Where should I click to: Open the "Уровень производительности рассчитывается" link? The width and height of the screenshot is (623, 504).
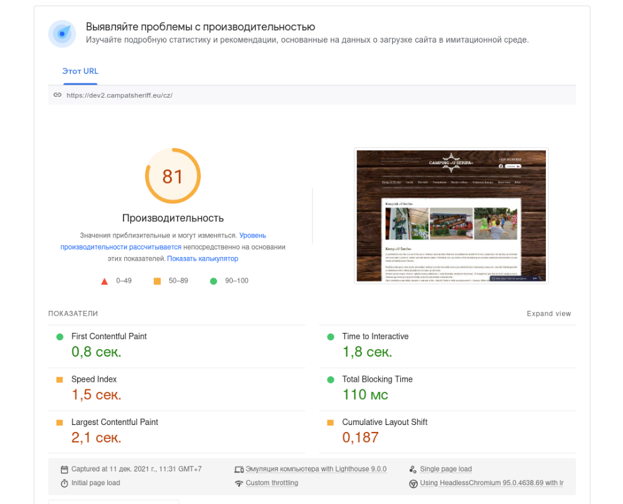tap(163, 241)
